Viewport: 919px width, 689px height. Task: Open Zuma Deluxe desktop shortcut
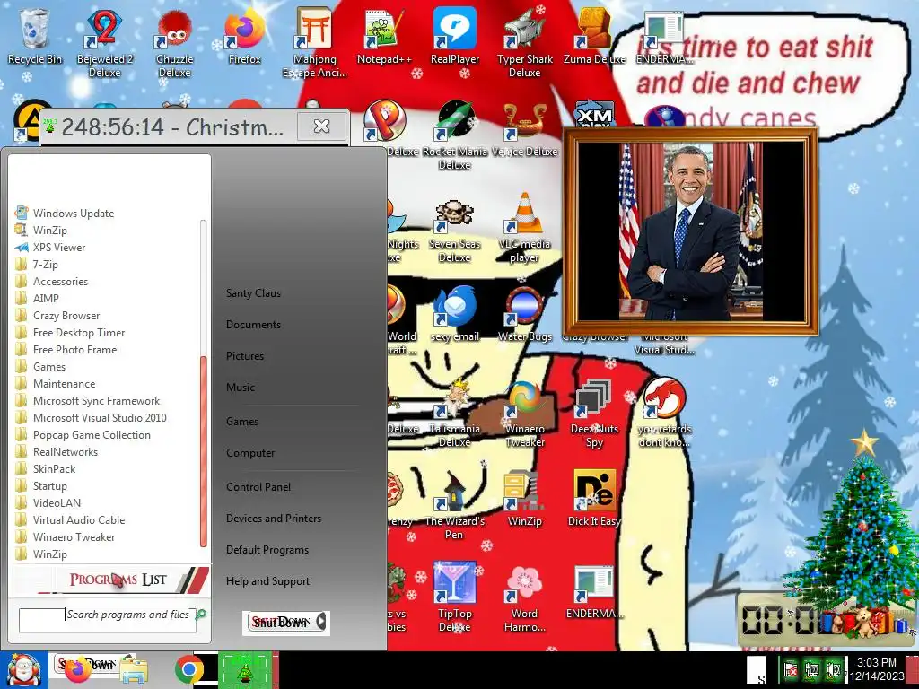click(x=594, y=36)
